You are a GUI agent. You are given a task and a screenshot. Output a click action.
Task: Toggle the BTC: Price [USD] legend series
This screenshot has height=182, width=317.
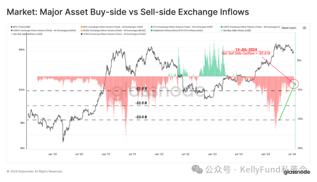click(x=21, y=27)
